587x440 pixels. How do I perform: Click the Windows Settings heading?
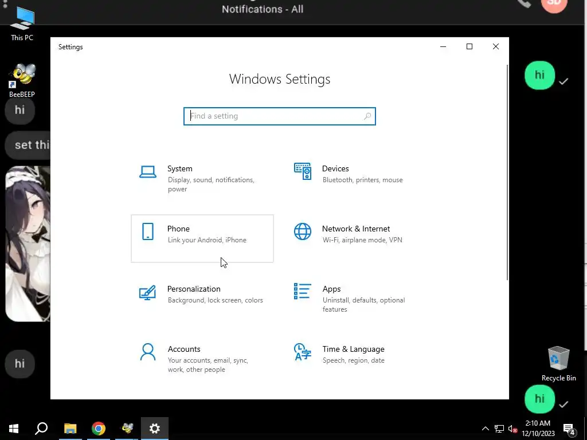280,79
